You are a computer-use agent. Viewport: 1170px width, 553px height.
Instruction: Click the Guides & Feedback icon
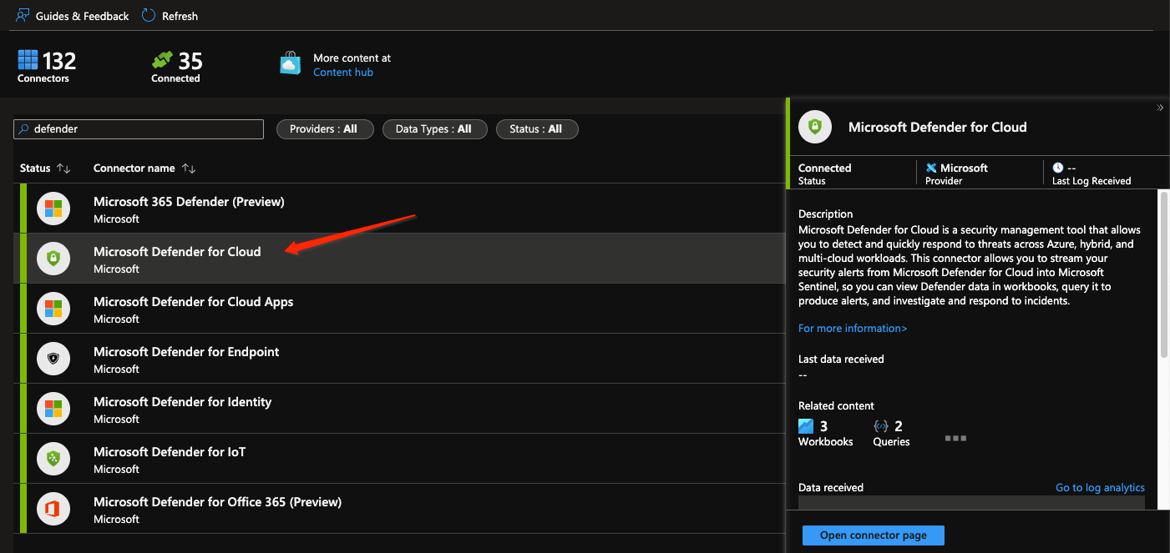[x=23, y=16]
